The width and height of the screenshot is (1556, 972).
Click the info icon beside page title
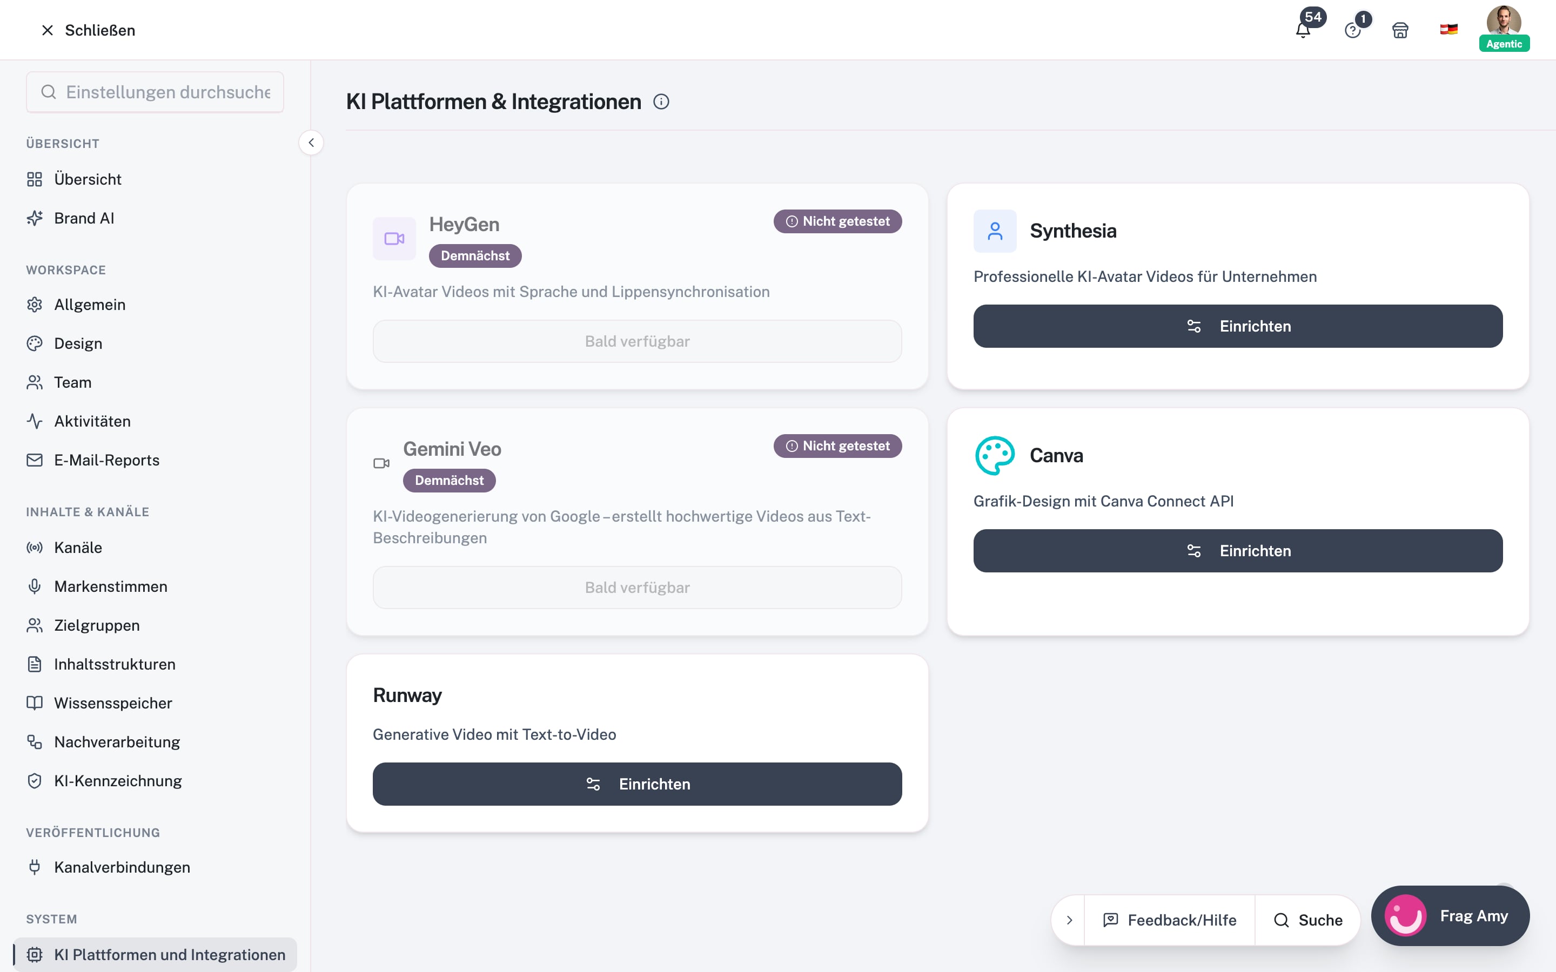(661, 102)
